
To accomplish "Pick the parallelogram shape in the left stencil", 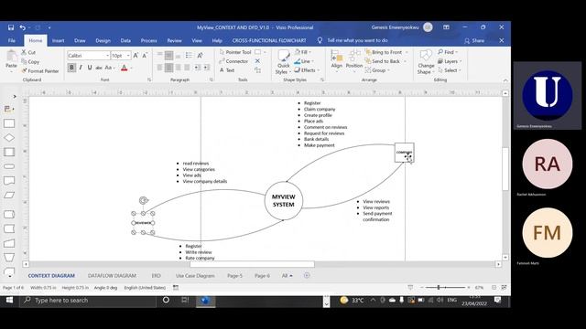I will pyautogui.click(x=9, y=195).
